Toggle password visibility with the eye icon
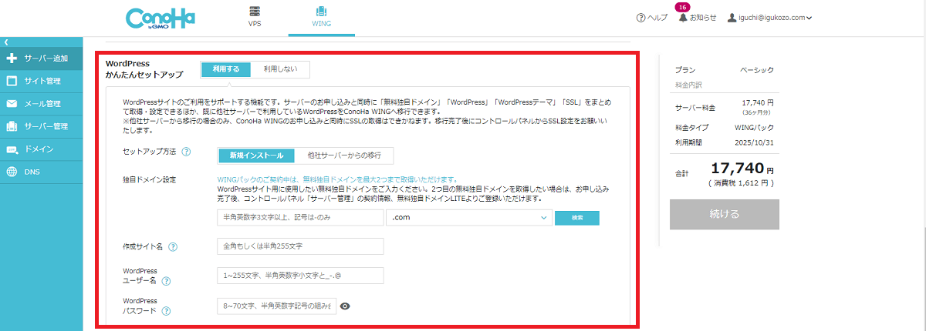The height and width of the screenshot is (331, 926). [x=345, y=306]
